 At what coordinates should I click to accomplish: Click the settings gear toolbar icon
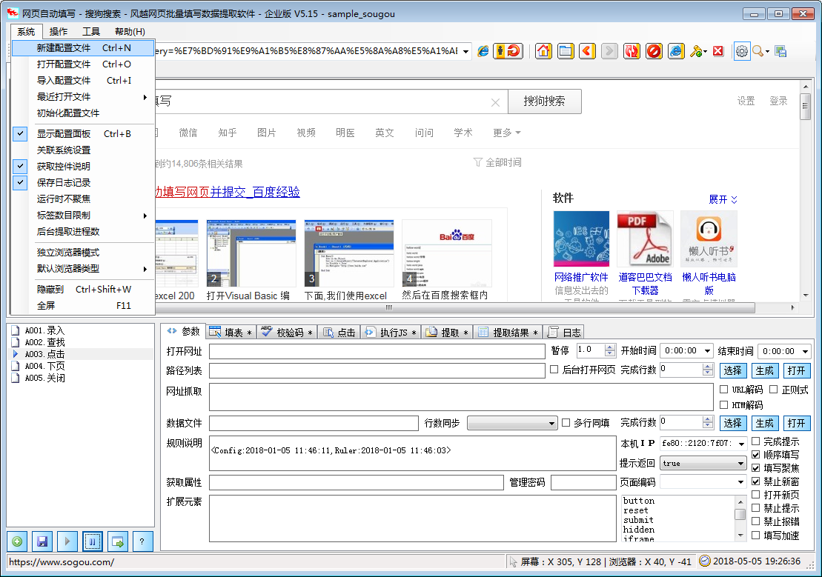(x=741, y=51)
